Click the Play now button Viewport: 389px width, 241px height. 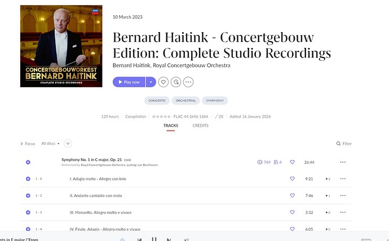[x=129, y=82]
